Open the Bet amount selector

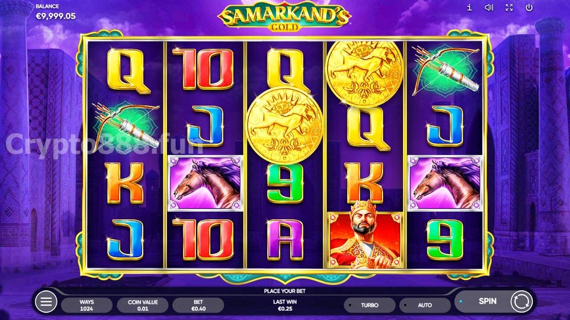tap(198, 305)
